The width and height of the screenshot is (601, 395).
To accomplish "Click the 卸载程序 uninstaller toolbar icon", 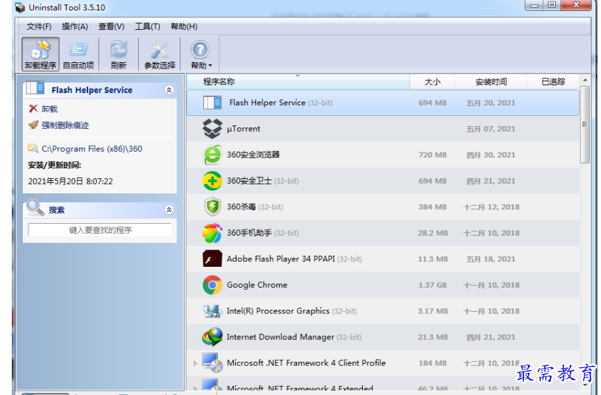I will point(40,54).
